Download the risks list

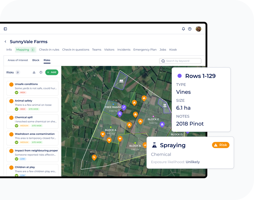point(34,72)
